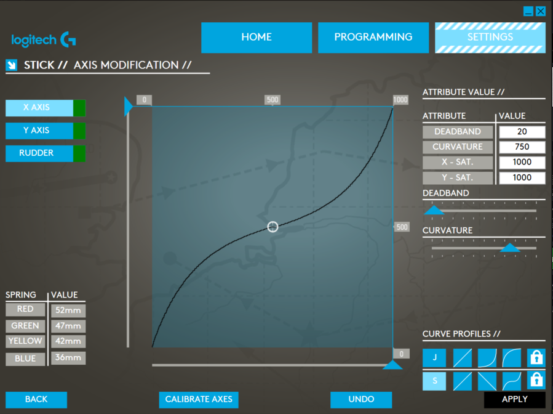Click the RED spring label
The height and width of the screenshot is (414, 553).
[x=25, y=309]
